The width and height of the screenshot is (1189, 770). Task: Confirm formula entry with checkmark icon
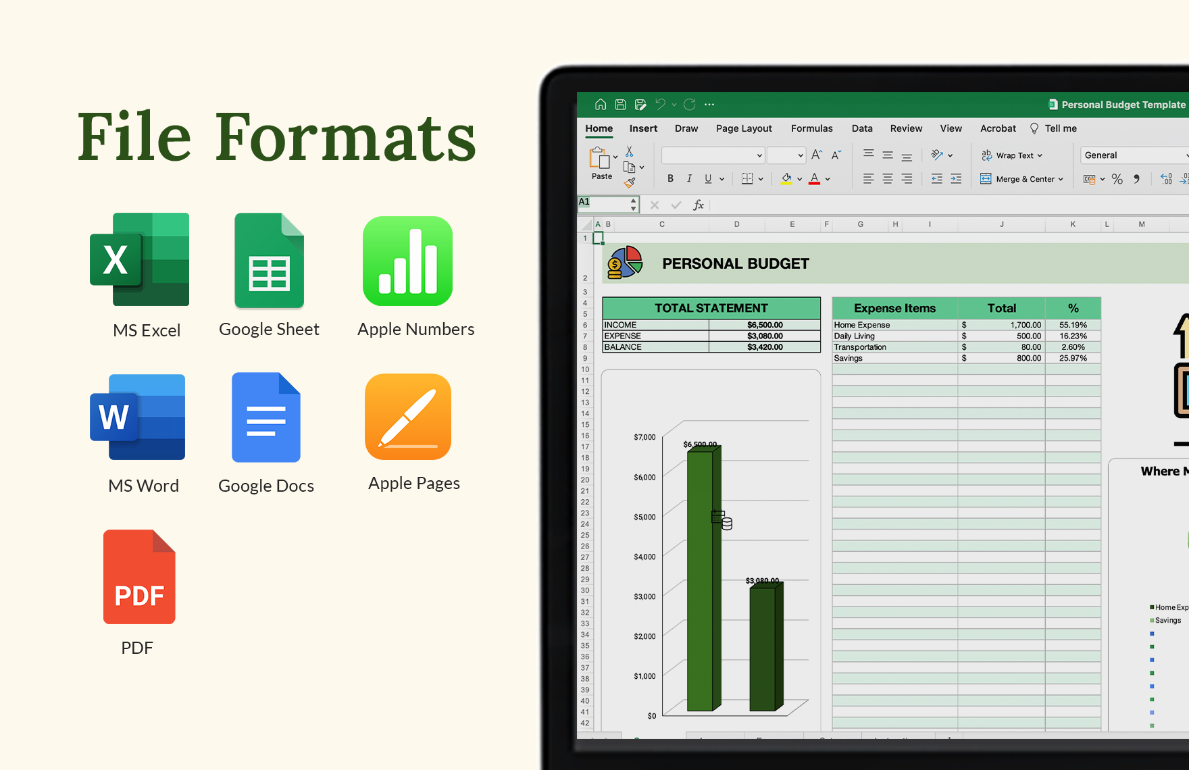(676, 205)
